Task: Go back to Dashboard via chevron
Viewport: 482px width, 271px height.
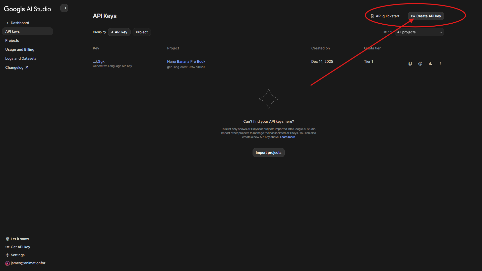Action: [8, 23]
